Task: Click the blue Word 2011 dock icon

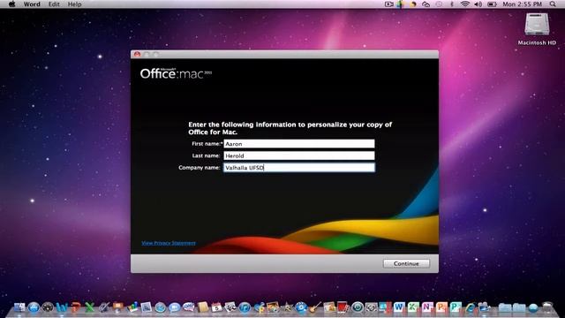Action: click(x=62, y=307)
